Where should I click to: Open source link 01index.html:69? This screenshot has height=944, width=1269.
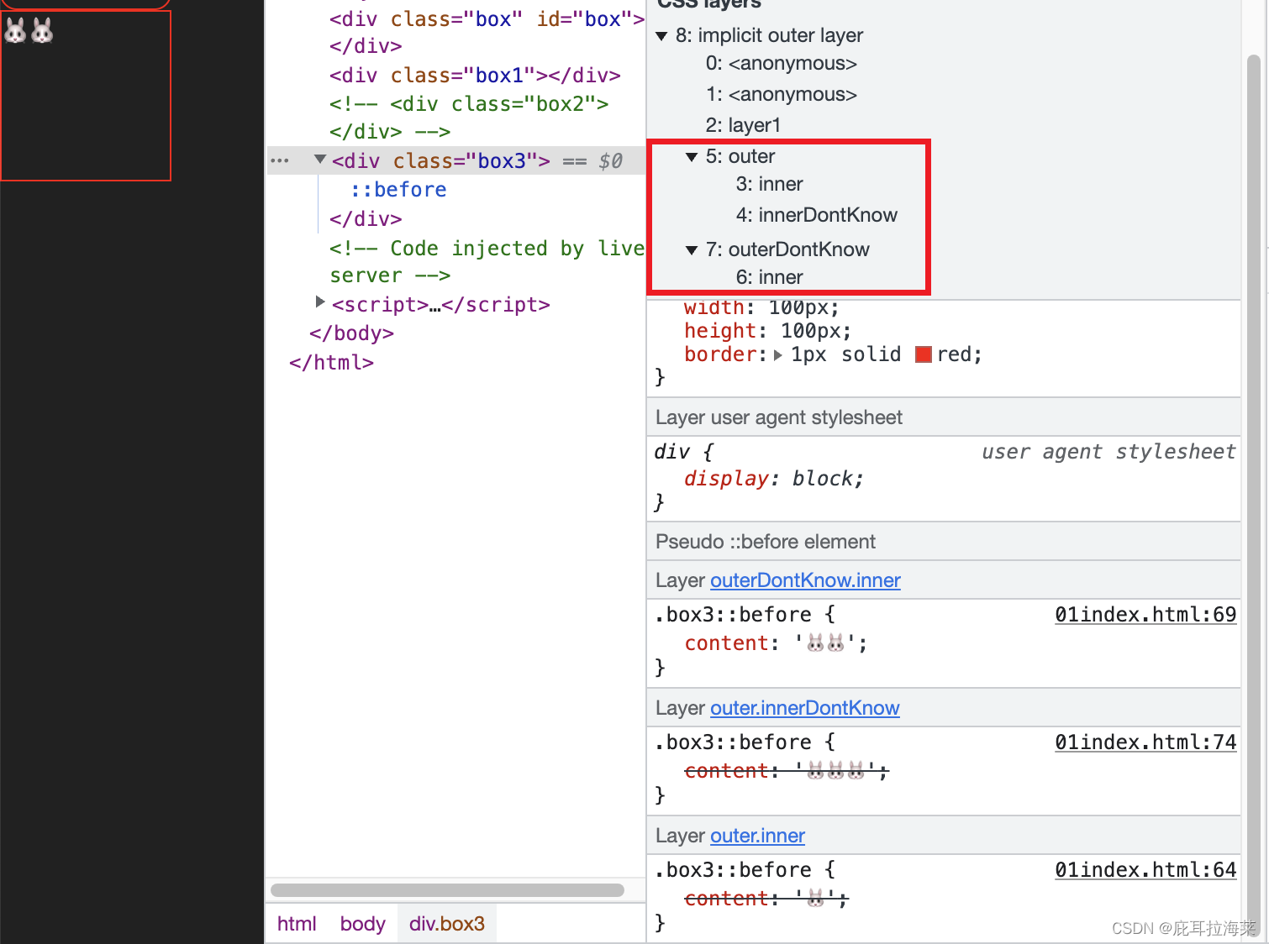click(1145, 615)
